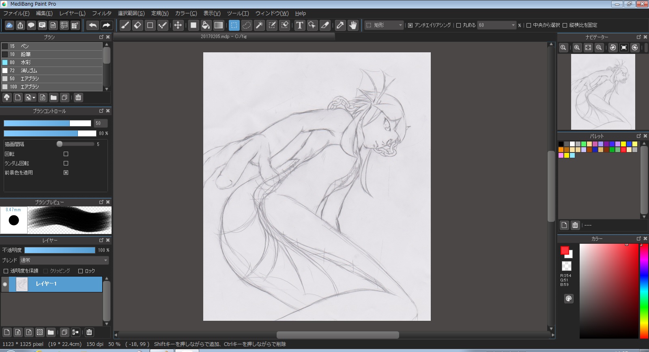Select the Magic Wand tool
This screenshot has height=352, width=649.
pyautogui.click(x=259, y=25)
